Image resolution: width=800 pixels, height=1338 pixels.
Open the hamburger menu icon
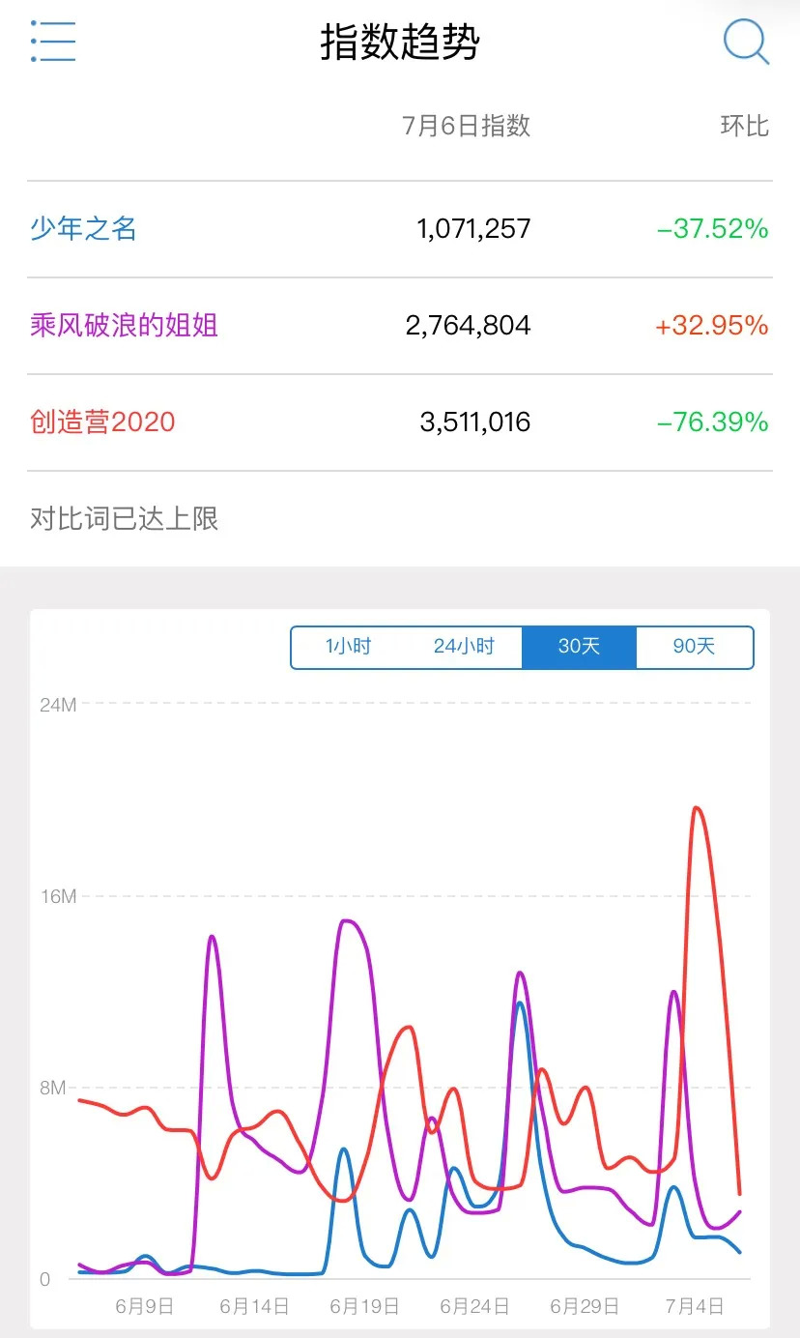(53, 42)
